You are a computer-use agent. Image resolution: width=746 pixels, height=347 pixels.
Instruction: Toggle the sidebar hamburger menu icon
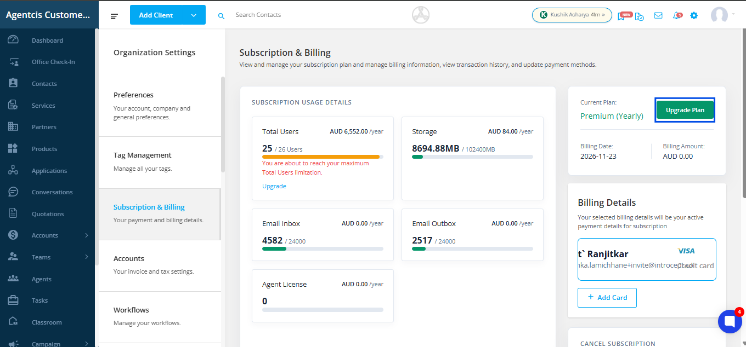pos(114,16)
